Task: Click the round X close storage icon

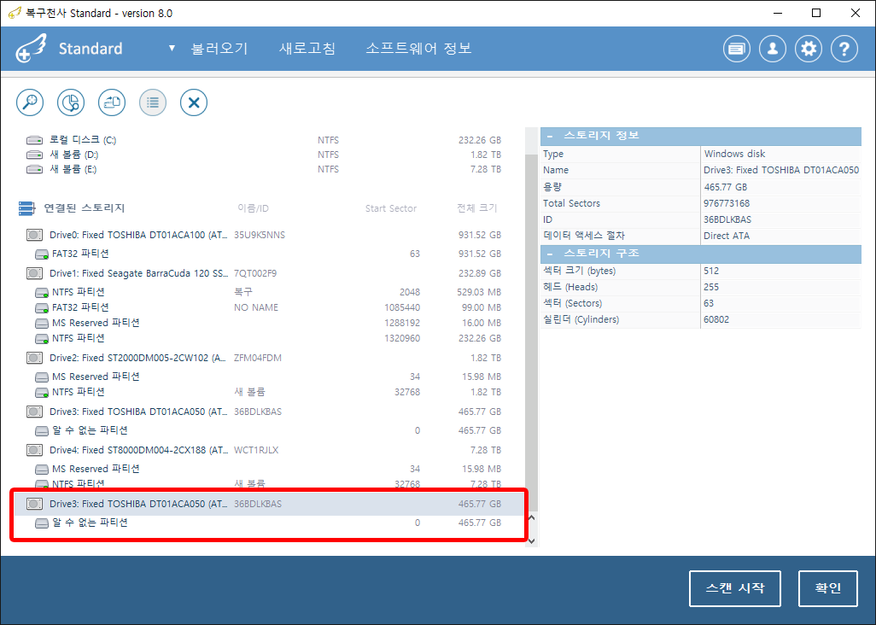Action: 194,102
